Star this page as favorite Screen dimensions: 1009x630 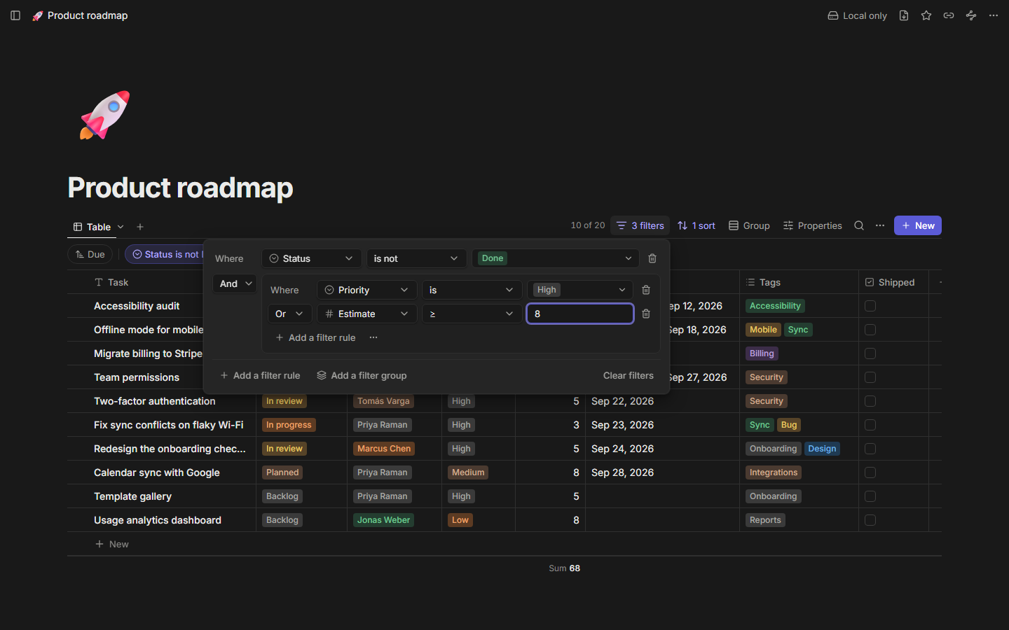pos(926,15)
